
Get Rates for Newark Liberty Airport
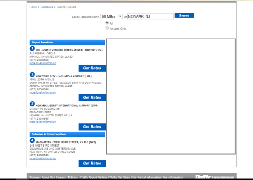92,127
